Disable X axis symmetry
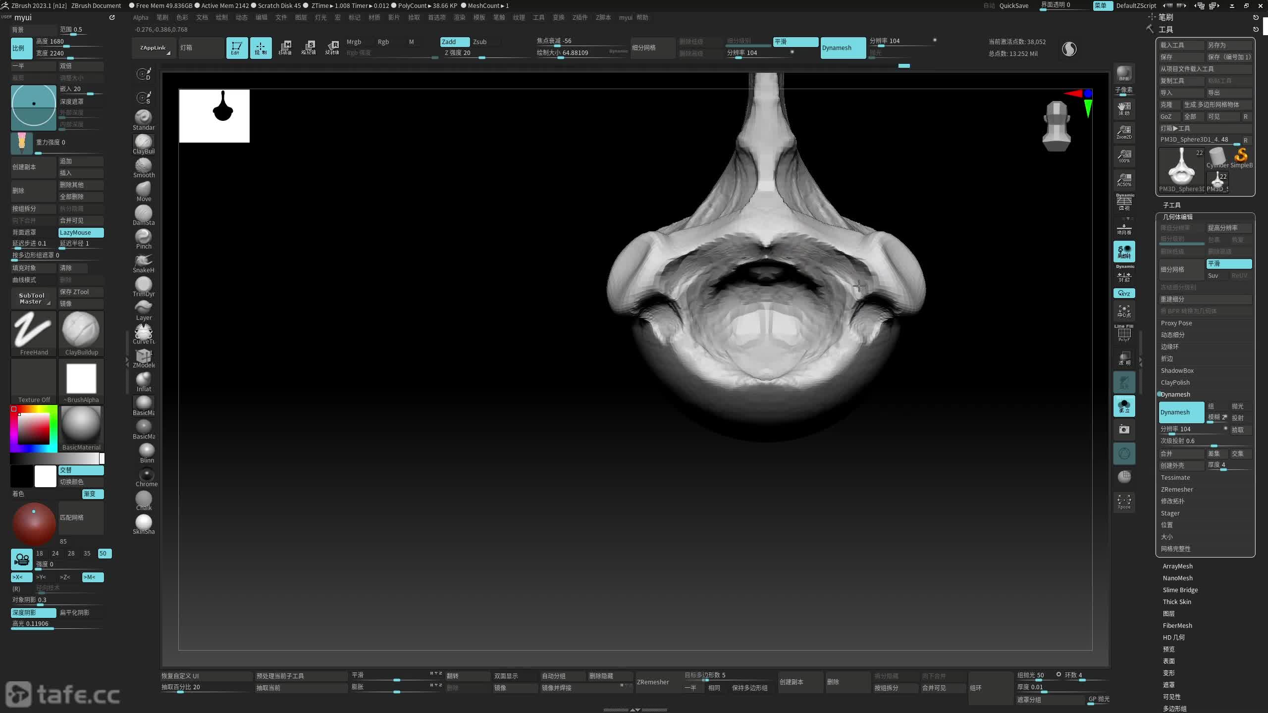This screenshot has height=713, width=1268. pyautogui.click(x=21, y=577)
